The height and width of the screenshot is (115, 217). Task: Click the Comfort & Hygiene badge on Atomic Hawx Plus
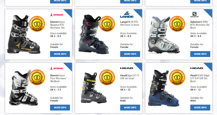point(37,77)
